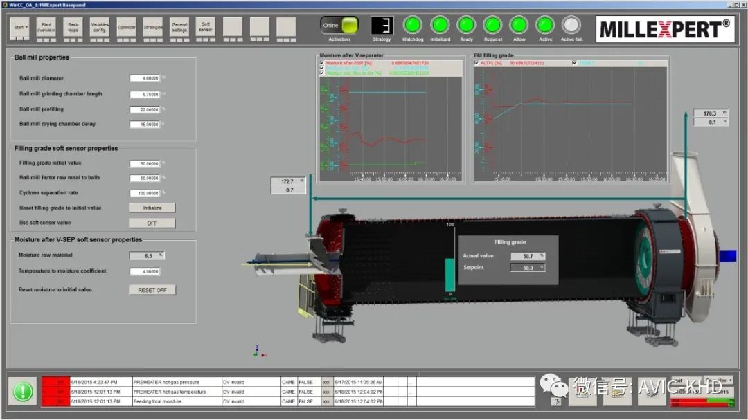Toggle the Use soft sensor value OFF button
The width and height of the screenshot is (748, 420).
pos(152,223)
